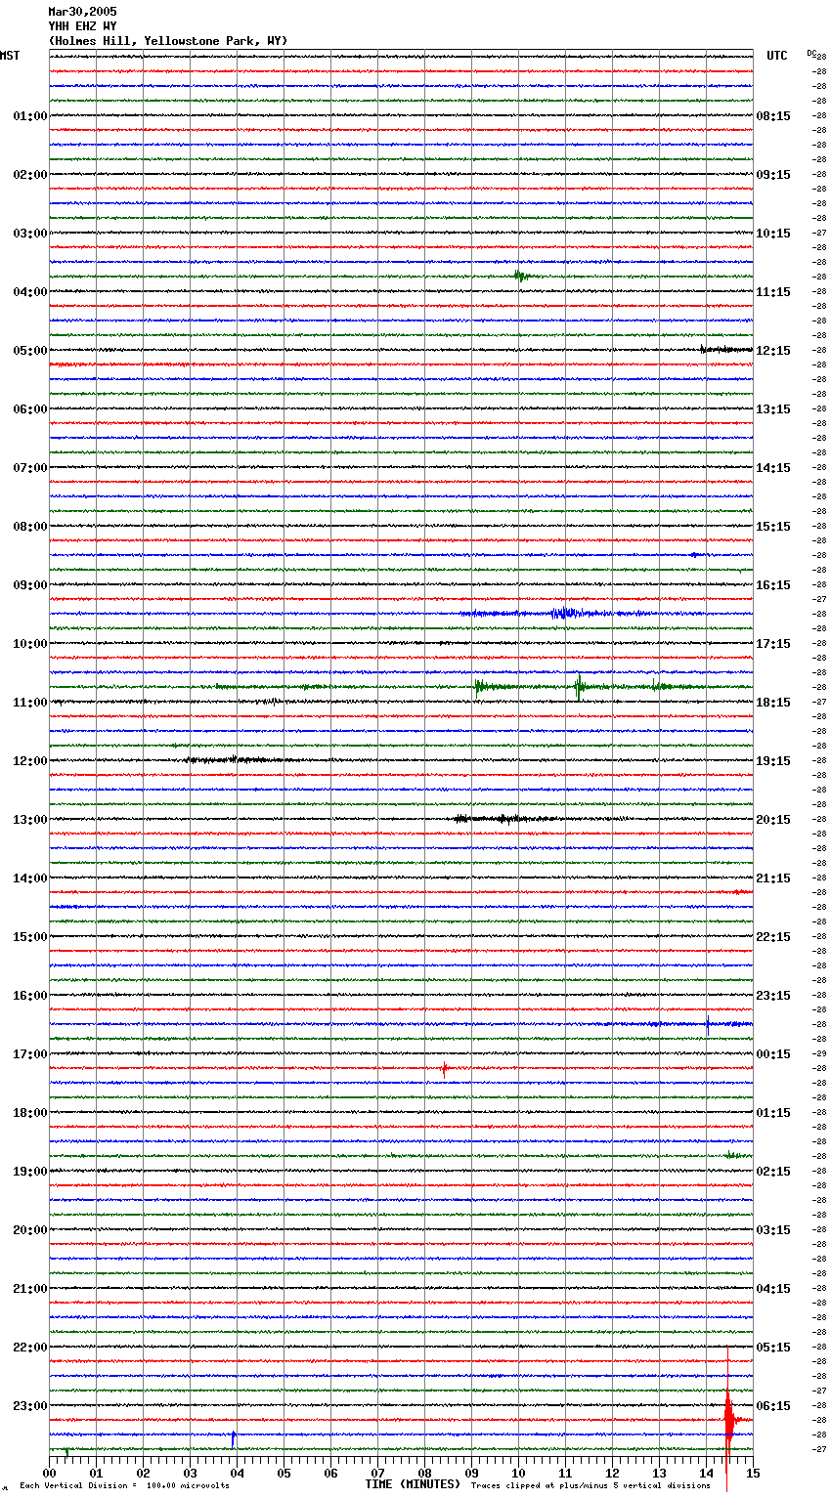Click the UTC label '12:15'
Viewport: 831px width, 1499px height.
773,351
